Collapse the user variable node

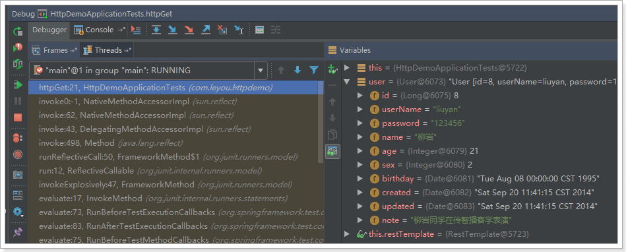346,81
